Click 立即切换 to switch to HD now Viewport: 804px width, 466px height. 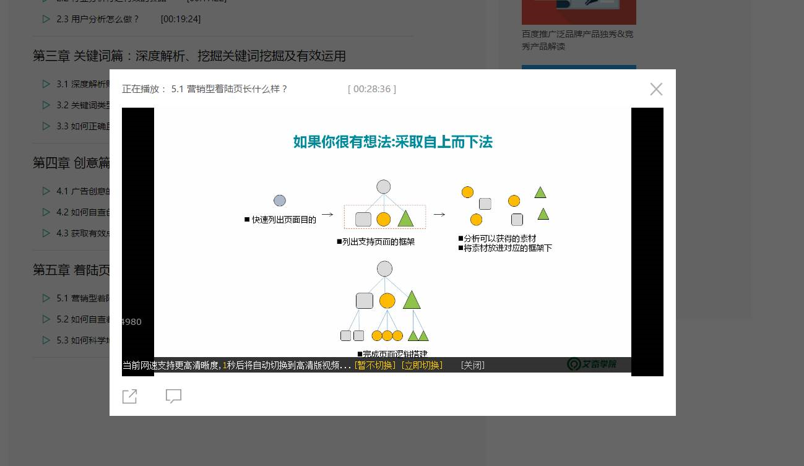[422, 365]
